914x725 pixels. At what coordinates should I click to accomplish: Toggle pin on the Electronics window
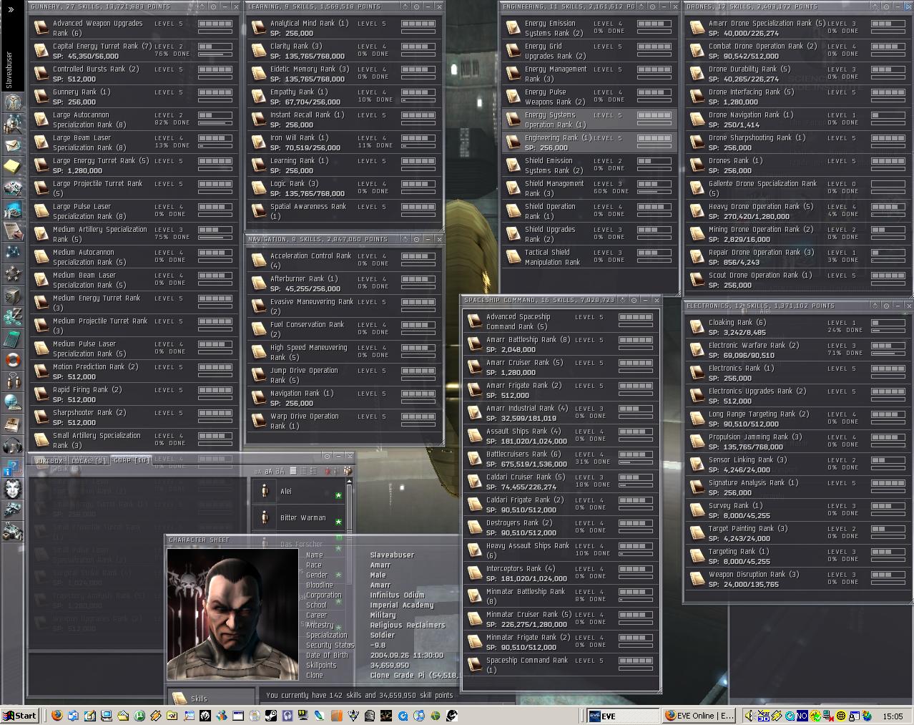886,306
